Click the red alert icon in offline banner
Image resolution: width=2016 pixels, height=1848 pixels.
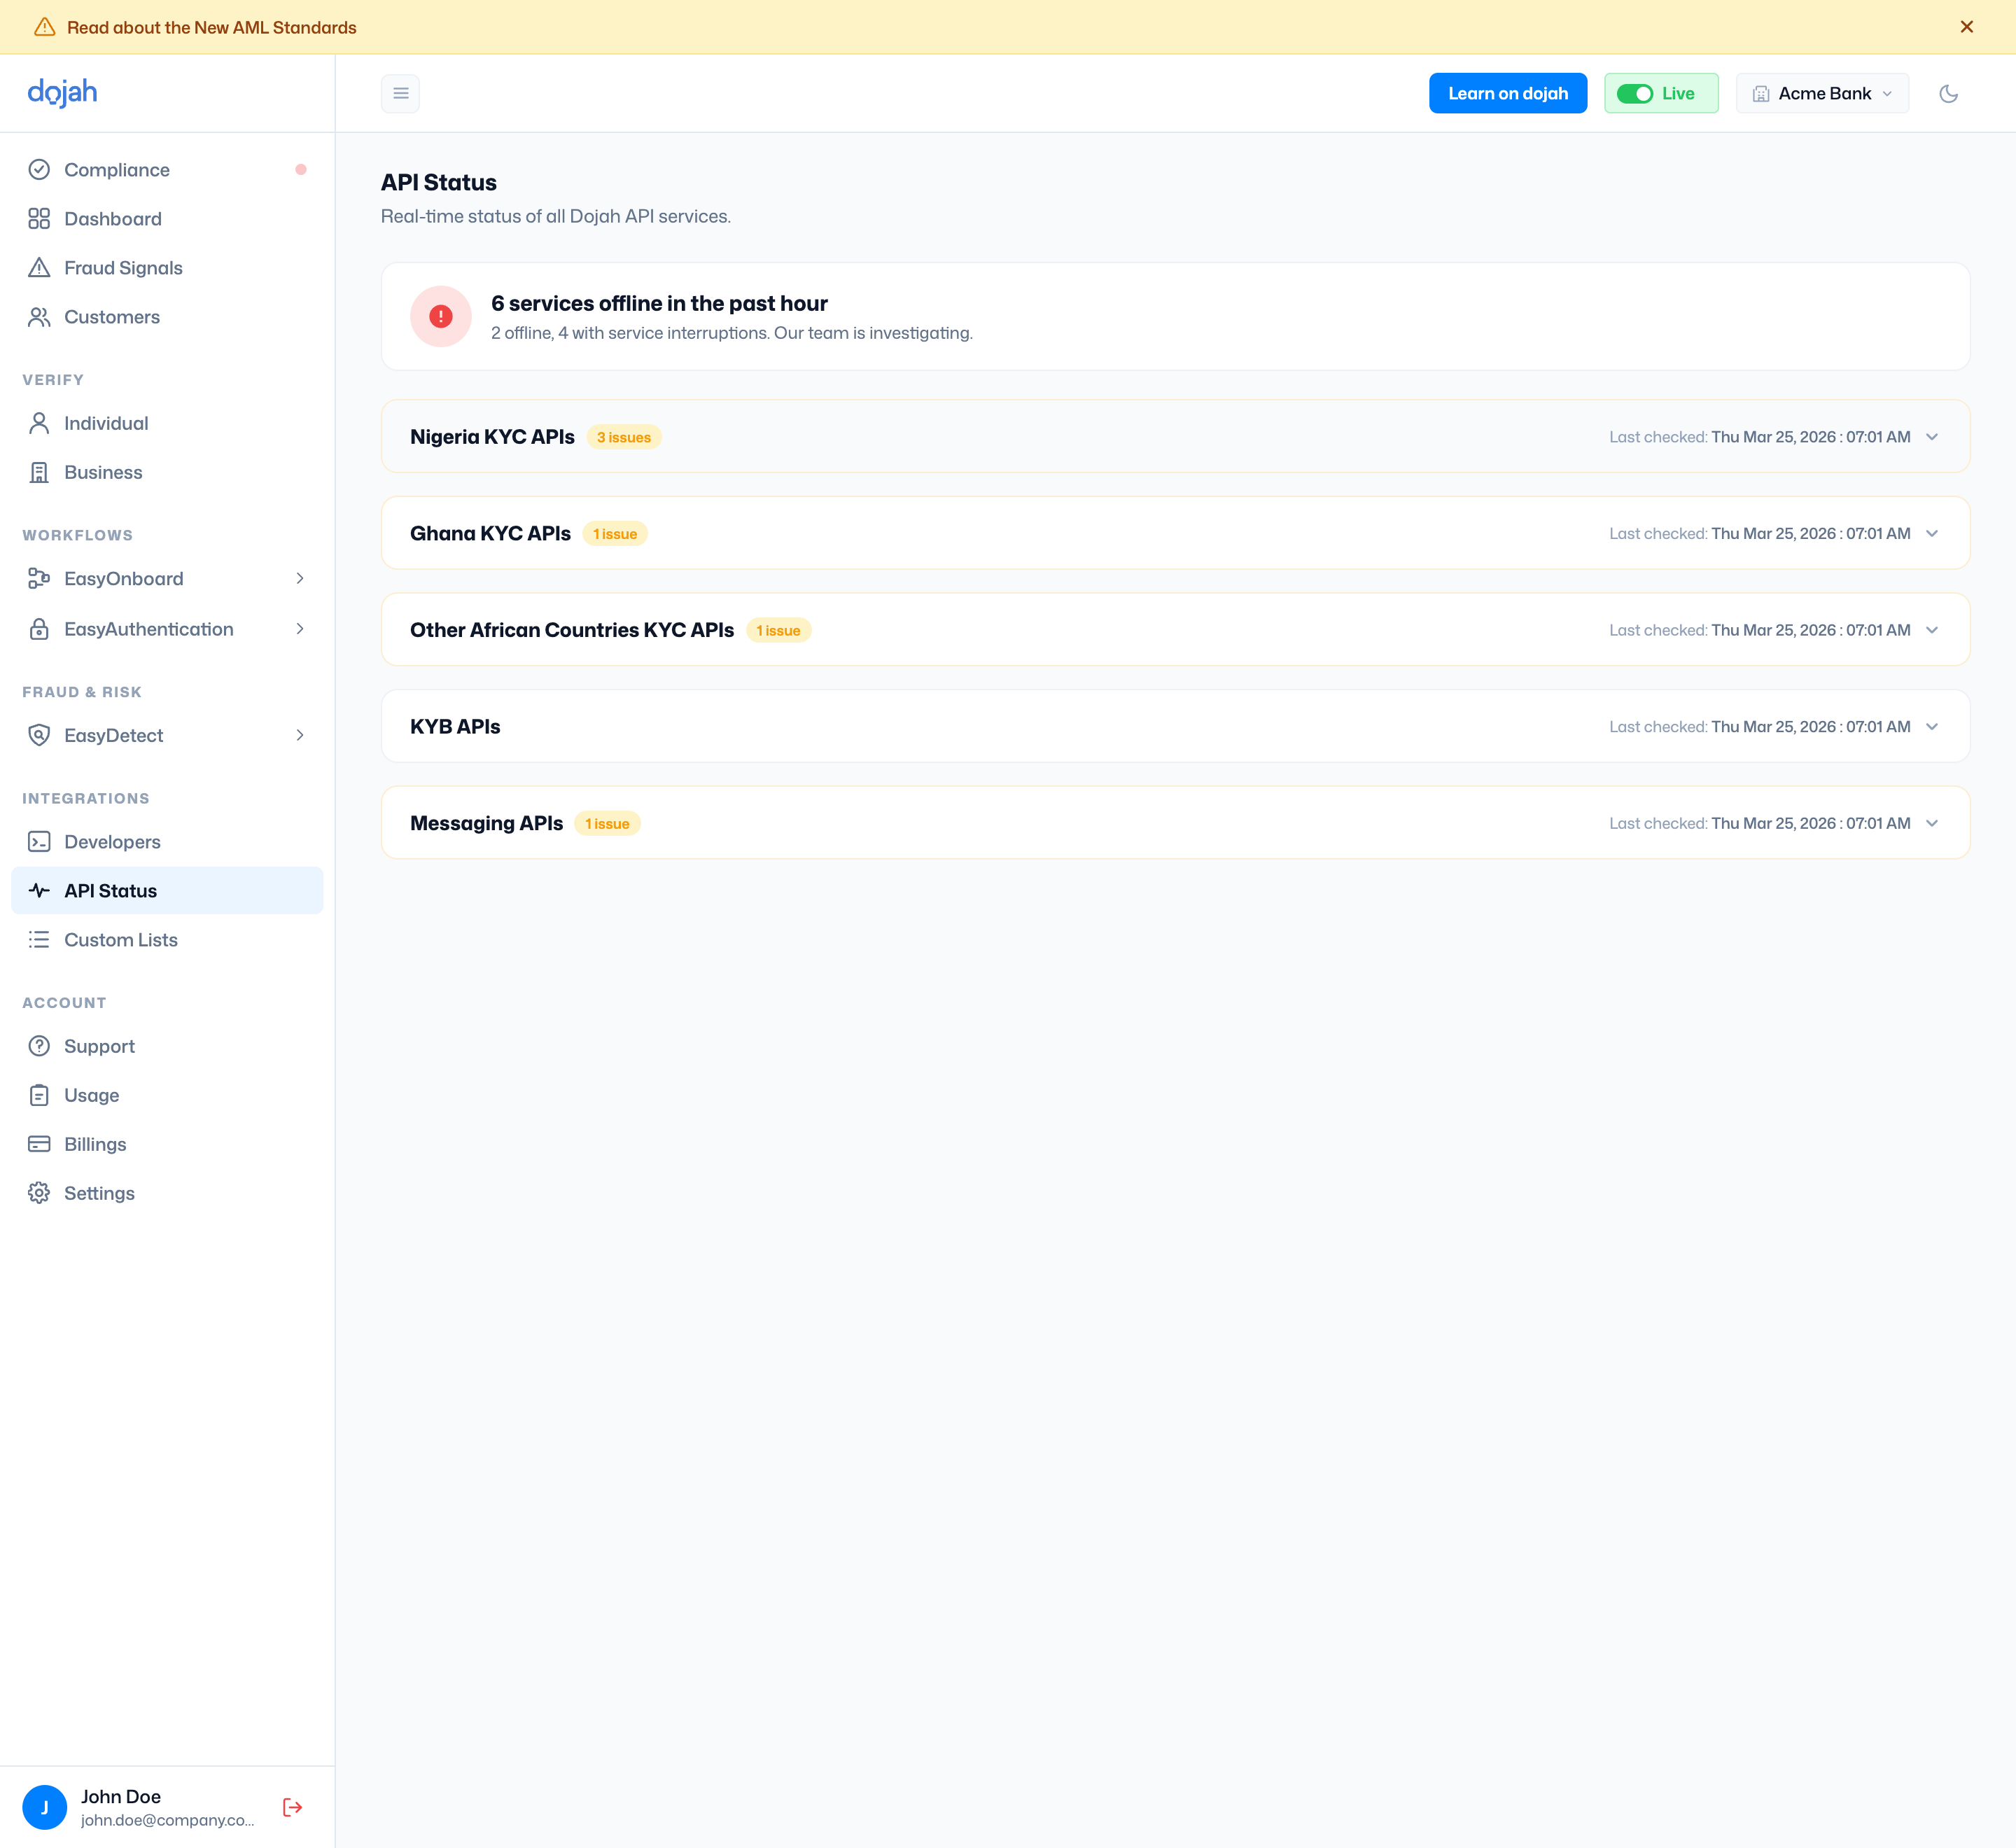440,316
